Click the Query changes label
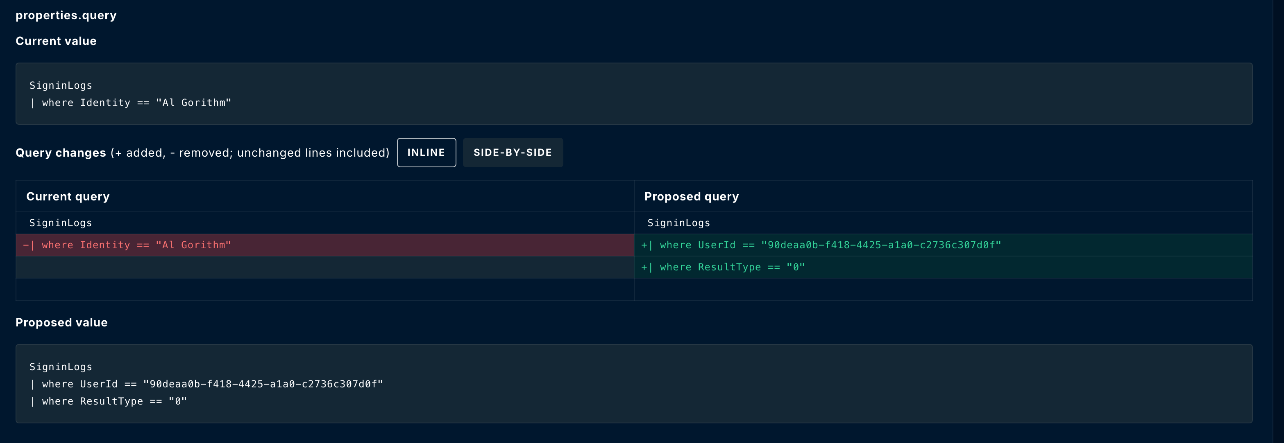The image size is (1284, 443). tap(61, 153)
